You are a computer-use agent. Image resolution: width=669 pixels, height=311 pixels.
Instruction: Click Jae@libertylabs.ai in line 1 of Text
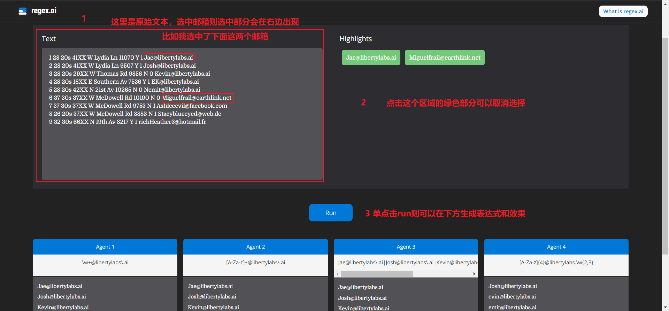(x=169, y=58)
